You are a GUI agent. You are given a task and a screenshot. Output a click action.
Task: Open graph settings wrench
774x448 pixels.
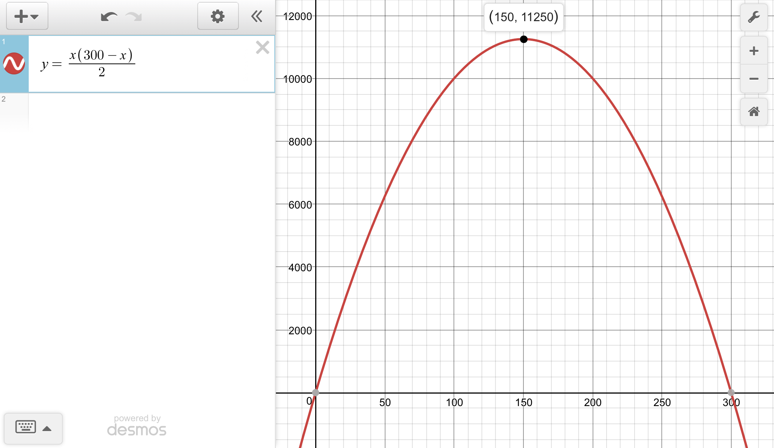click(754, 17)
